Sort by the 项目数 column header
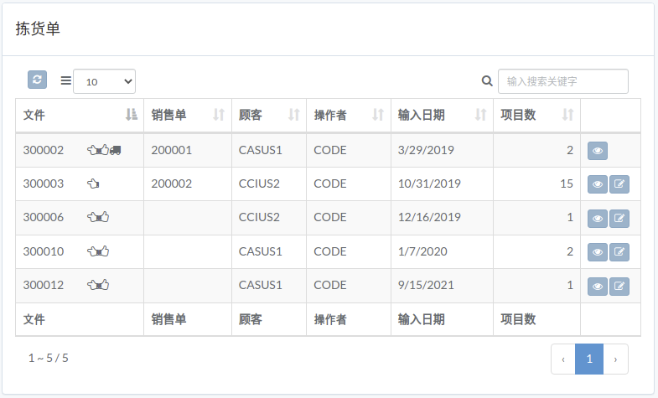Image resolution: width=658 pixels, height=398 pixels. 536,115
